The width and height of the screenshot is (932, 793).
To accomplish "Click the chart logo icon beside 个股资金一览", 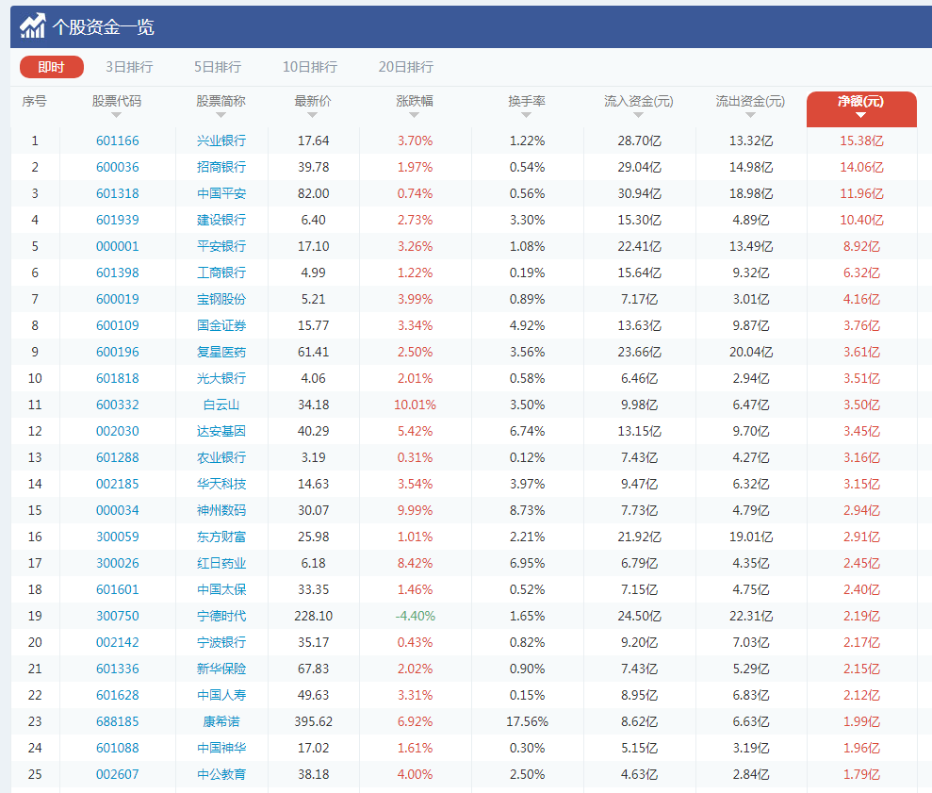I will pos(32,25).
